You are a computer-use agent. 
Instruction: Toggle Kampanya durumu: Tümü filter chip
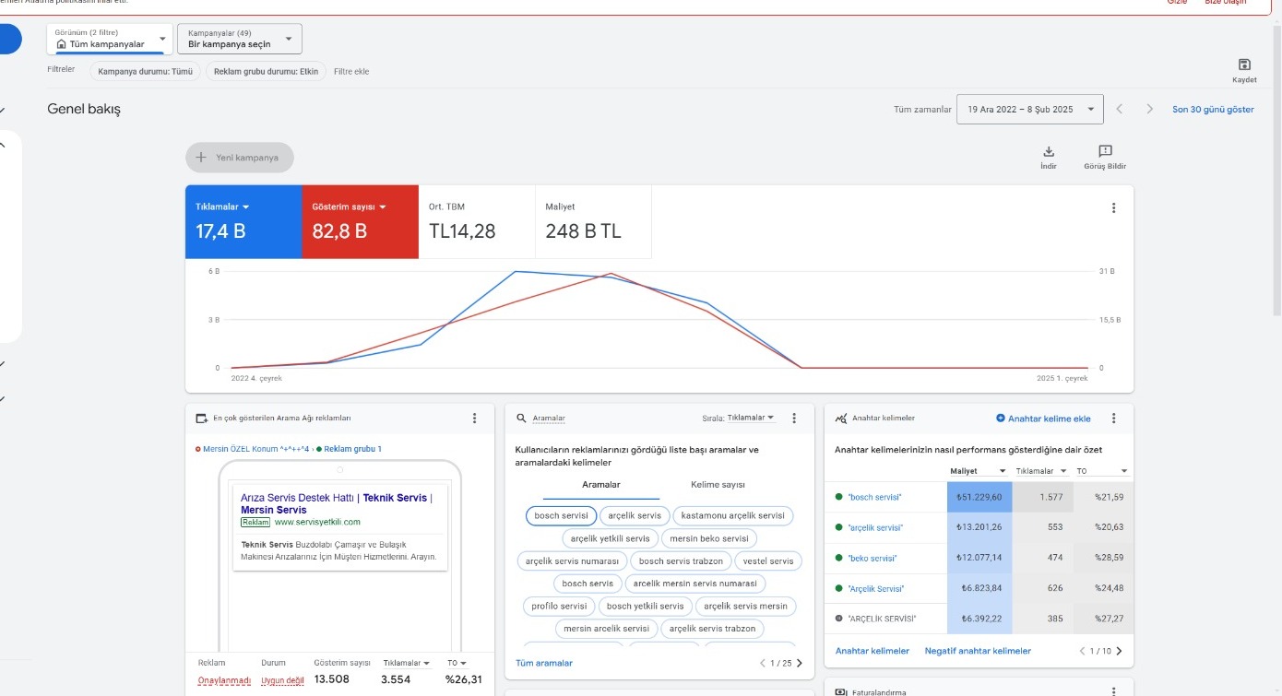[x=145, y=71]
